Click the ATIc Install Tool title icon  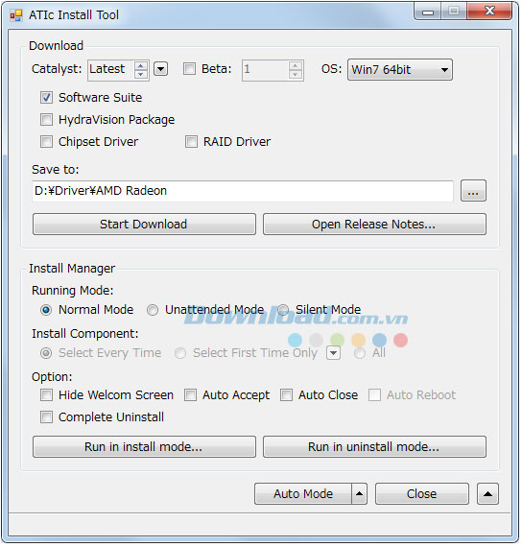[x=16, y=15]
